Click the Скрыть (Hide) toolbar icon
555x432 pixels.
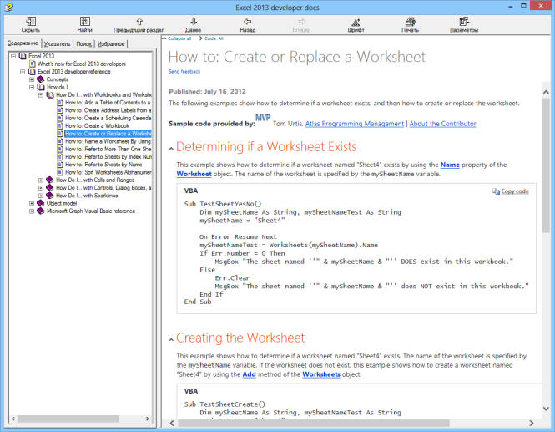tap(31, 21)
